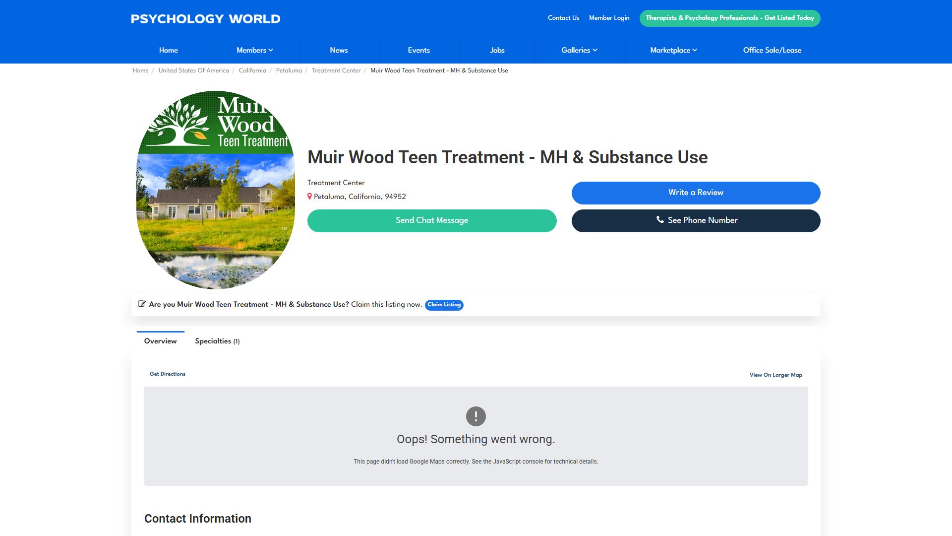This screenshot has height=536, width=952.
Task: Click the exclamation error icon on map
Action: pyautogui.click(x=476, y=416)
